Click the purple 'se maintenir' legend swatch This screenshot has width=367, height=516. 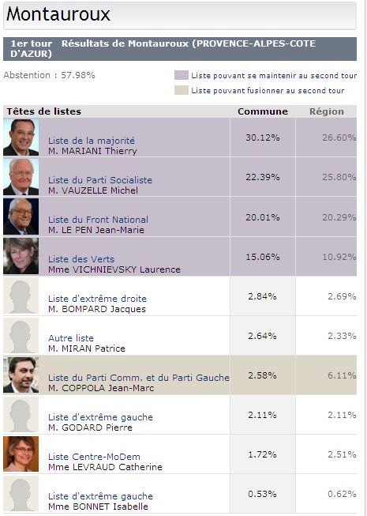point(182,75)
